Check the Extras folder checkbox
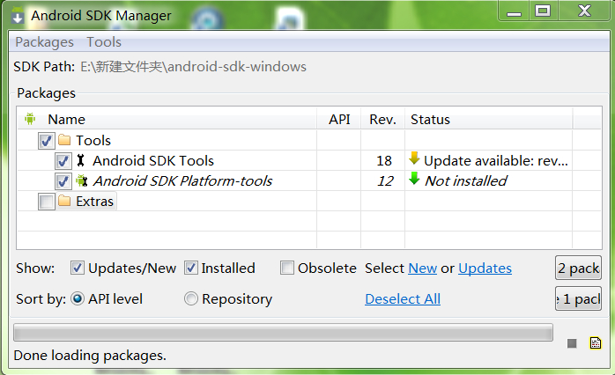The height and width of the screenshot is (375, 615). point(47,202)
